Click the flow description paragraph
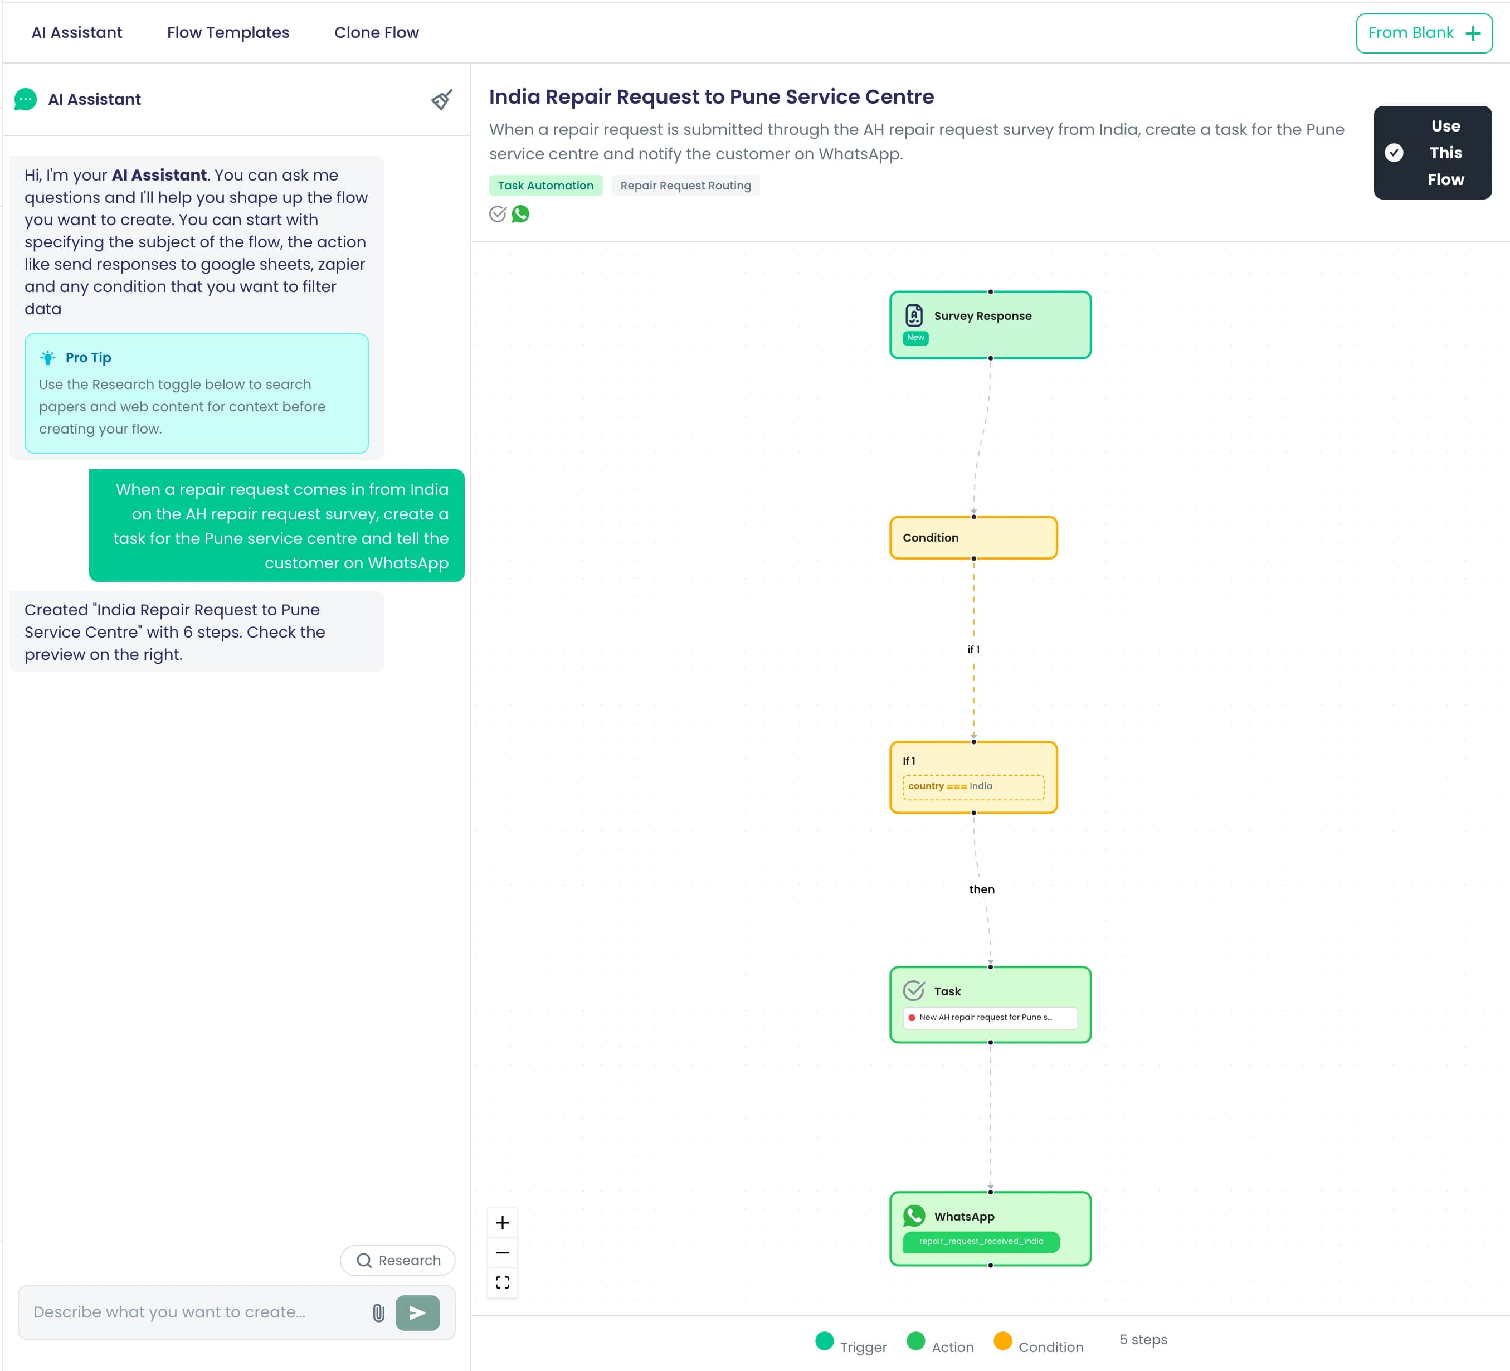1510x1371 pixels. [x=917, y=142]
